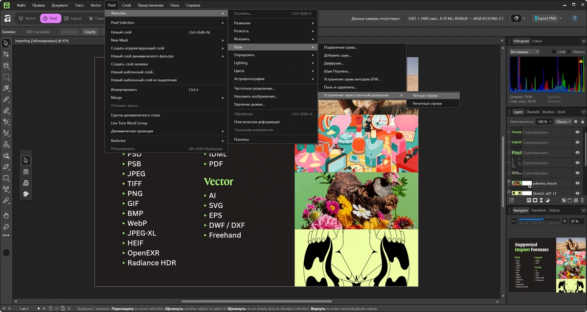Choose Нечетные строки submenu item
Image resolution: width=587 pixels, height=312 pixels.
pos(433,103)
